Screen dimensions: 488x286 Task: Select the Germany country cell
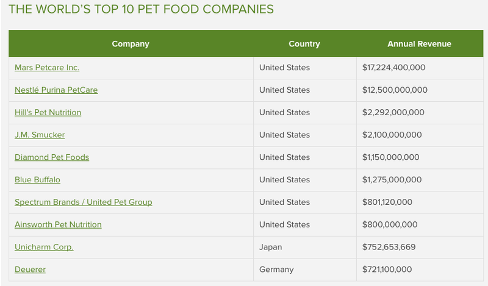[x=305, y=270]
